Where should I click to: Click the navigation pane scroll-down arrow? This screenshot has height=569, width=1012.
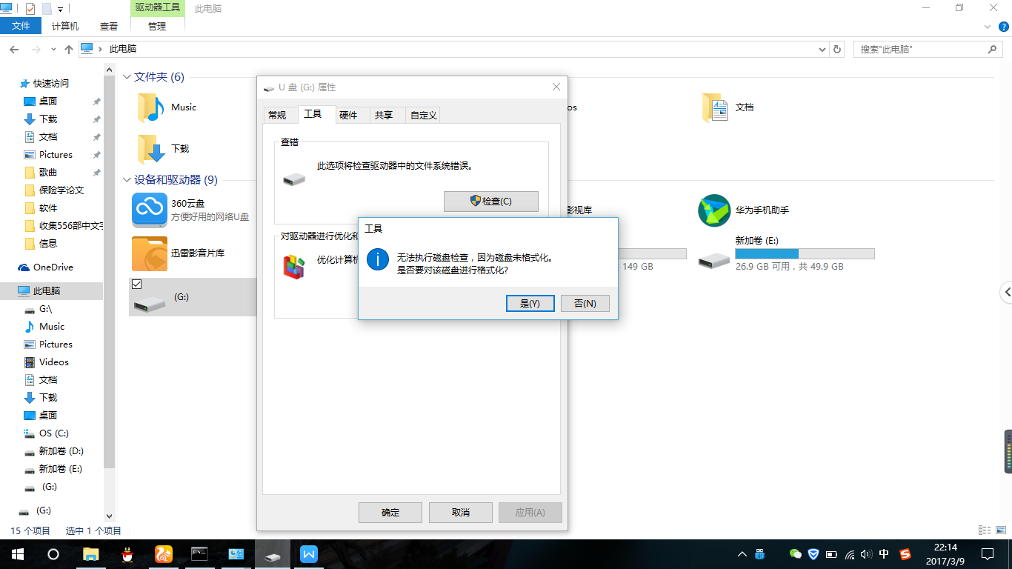[110, 516]
